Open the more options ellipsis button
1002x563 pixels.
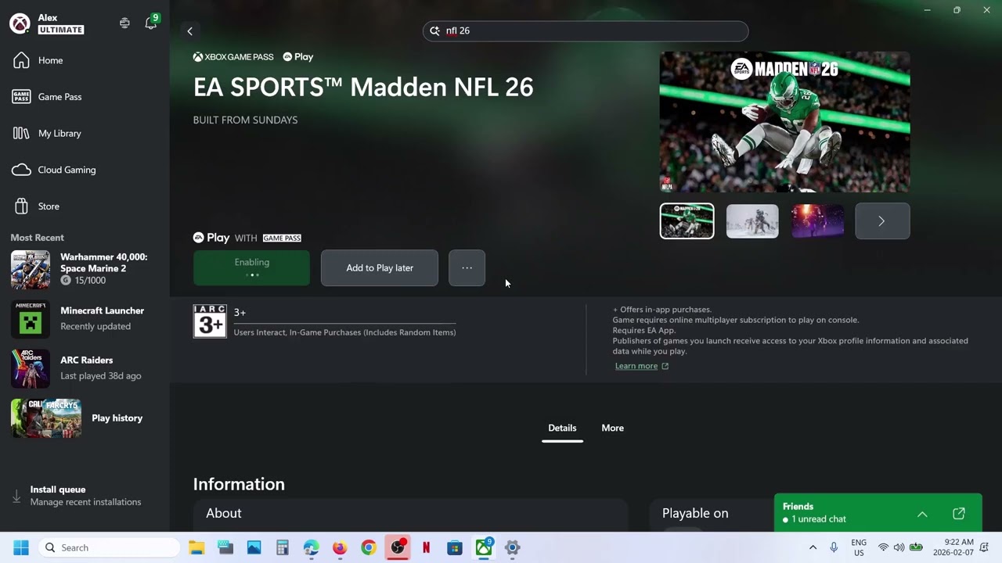[x=467, y=267]
